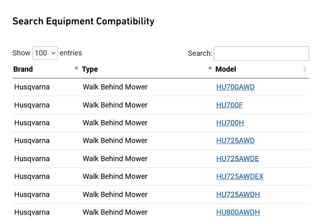The image size is (322, 221).
Task: Click the Type column sort arrow
Action: pyautogui.click(x=210, y=67)
